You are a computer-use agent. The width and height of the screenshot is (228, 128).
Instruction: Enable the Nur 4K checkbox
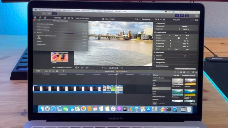[172, 75]
